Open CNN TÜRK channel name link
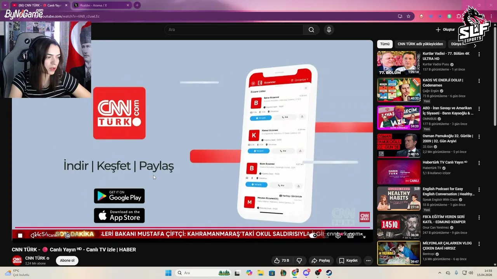The image size is (497, 279). (x=35, y=258)
